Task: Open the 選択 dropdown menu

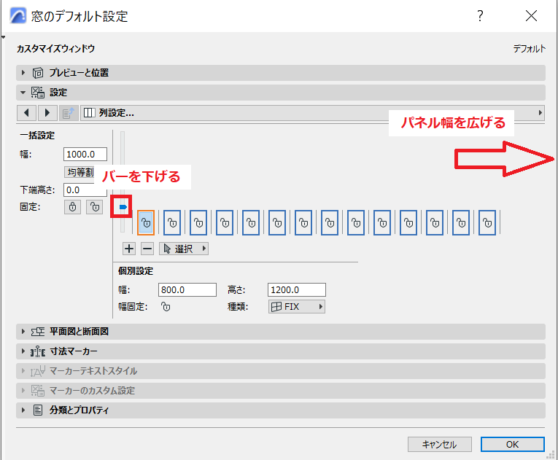Action: click(184, 249)
